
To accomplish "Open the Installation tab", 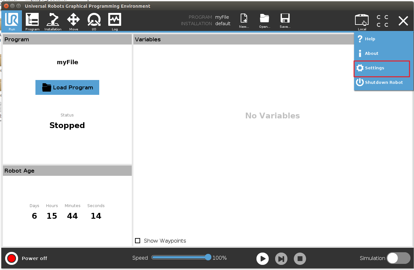I will pos(53,21).
